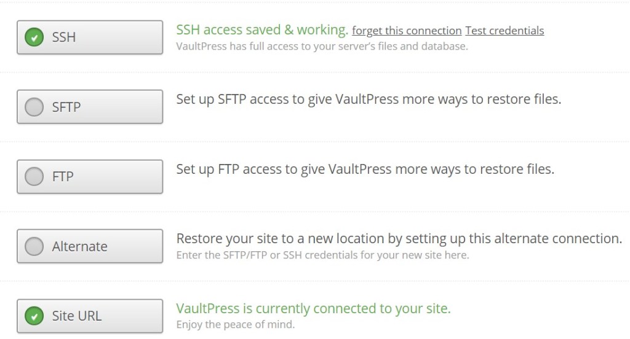This screenshot has height=339, width=630.
Task: Click the "Enter the SFTP/FTP or SSH credentials" hint
Action: [322, 255]
